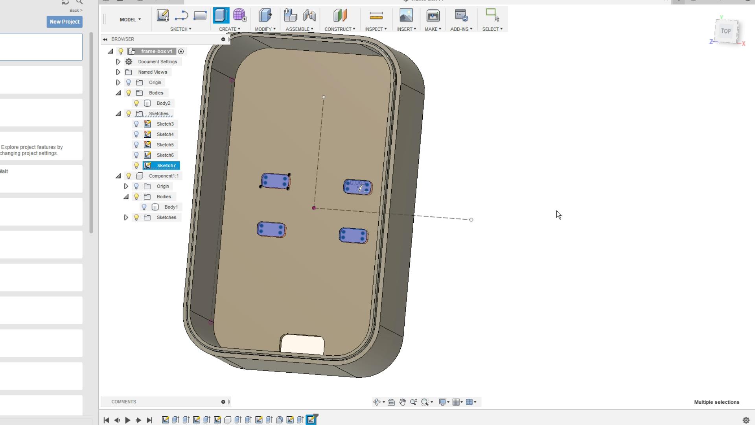Open the CONSTRUCT menu
This screenshot has height=425, width=755.
(340, 29)
